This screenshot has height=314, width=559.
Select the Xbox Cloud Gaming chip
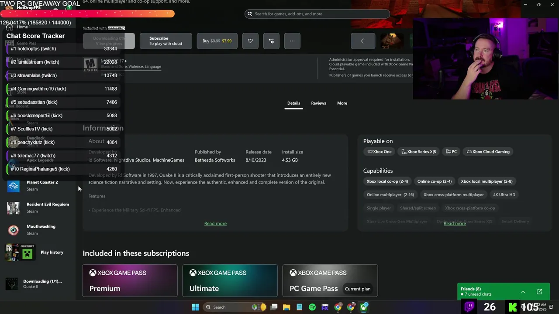(488, 152)
